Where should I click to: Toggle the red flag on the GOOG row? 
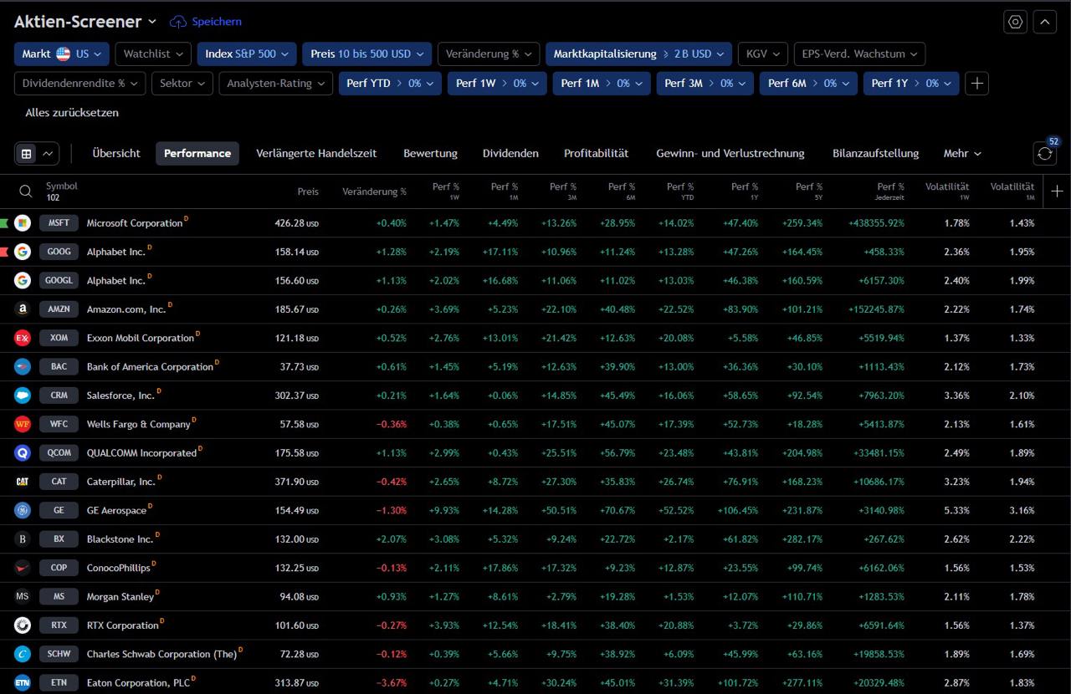(4, 252)
